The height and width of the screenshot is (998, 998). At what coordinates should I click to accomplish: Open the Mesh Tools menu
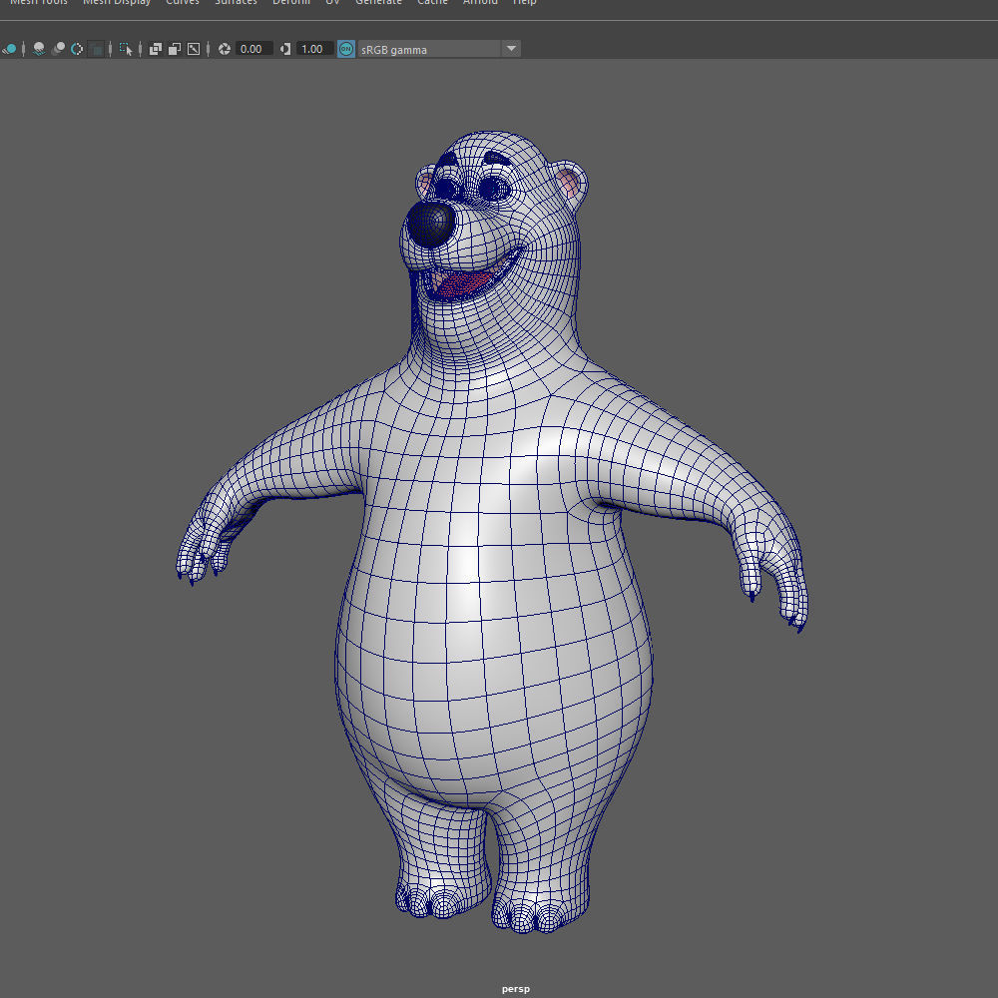[x=38, y=3]
